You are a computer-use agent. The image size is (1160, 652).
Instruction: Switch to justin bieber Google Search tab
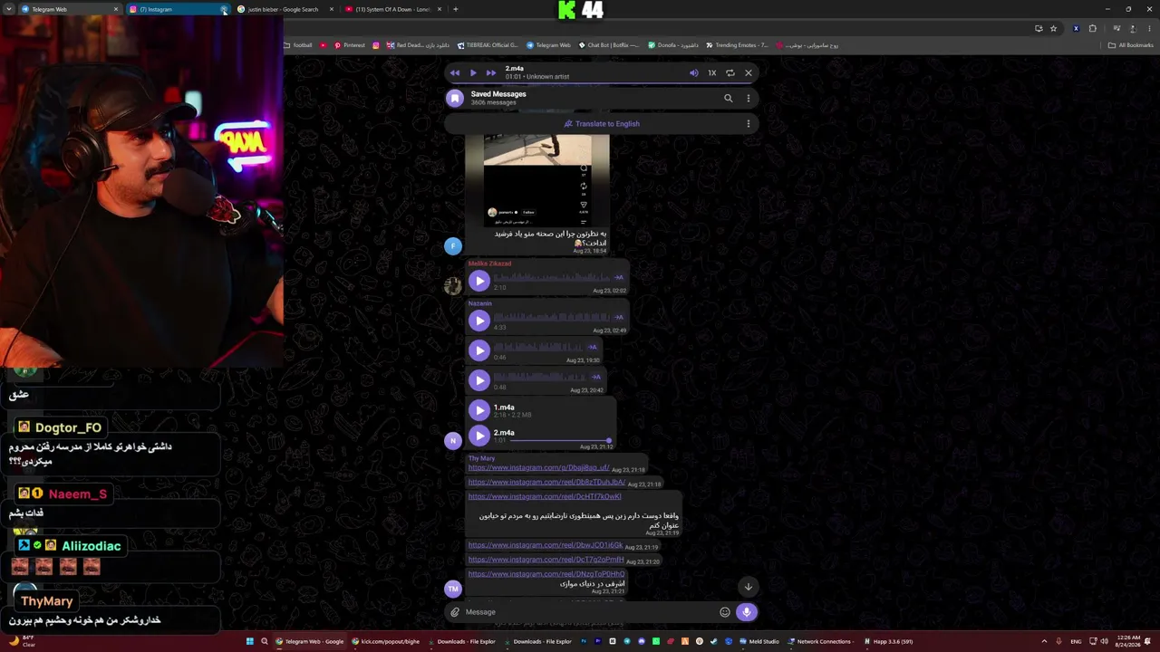pos(285,9)
